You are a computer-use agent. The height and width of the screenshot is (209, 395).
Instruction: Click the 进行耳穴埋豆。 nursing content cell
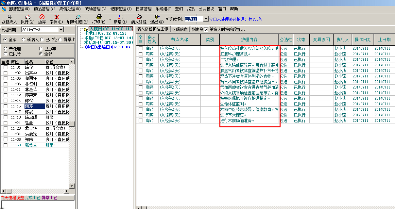pos(249,115)
